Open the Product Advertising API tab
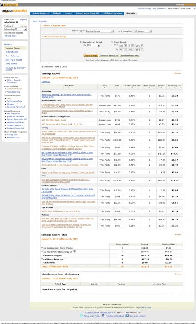The width and height of the screenshot is (196, 324). click(87, 13)
